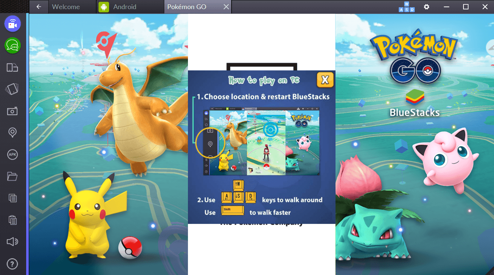
Task: Click the rotate screen icon in sidebar
Action: [x=13, y=67]
